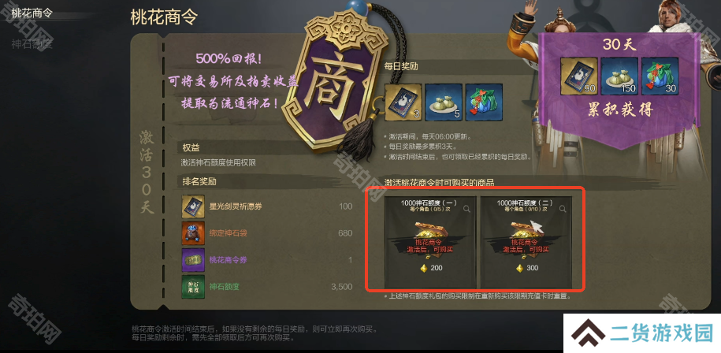This screenshot has height=353, width=721.
Task: Select the 绑定神石袋 ranking reward icon
Action: coord(193,233)
